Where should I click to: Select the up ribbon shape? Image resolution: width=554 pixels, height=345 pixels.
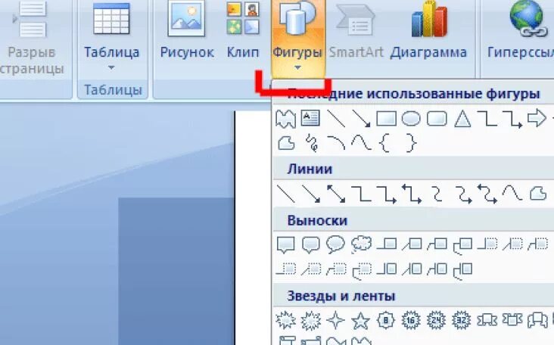[487, 320]
